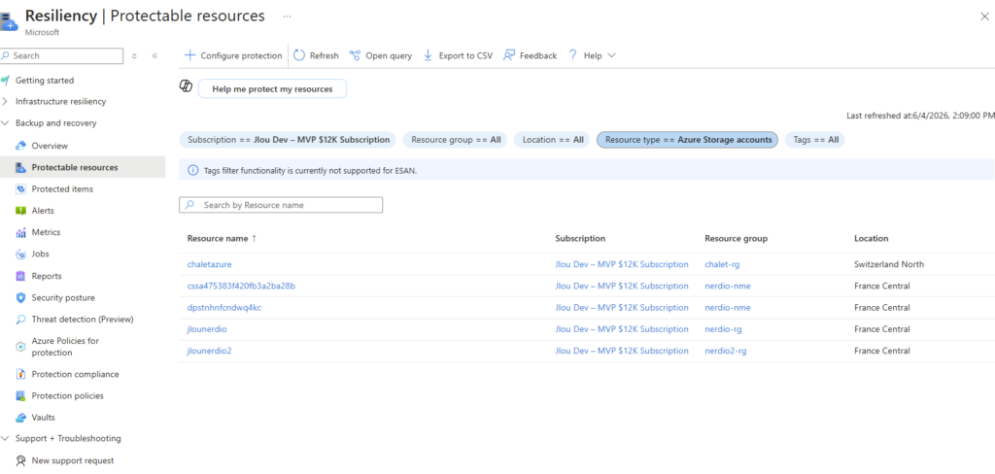Click the Reports icon in sidebar
The image size is (995, 474).
pos(20,276)
